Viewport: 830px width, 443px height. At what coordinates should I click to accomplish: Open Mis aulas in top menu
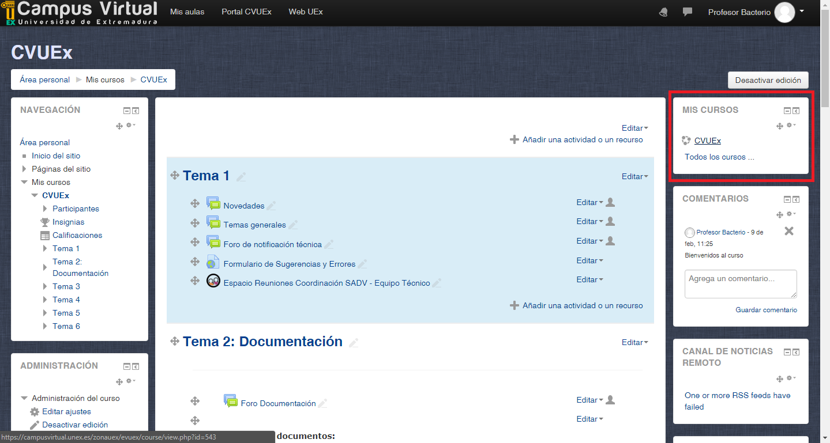187,12
